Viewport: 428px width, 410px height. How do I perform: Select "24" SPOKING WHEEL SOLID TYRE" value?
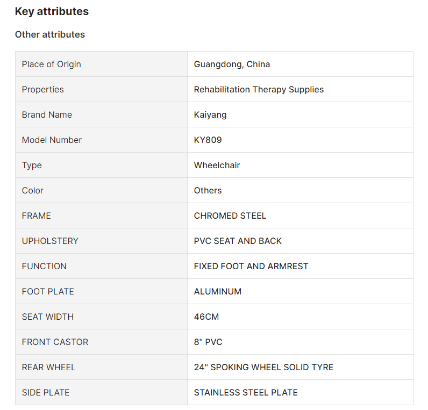coord(263,367)
